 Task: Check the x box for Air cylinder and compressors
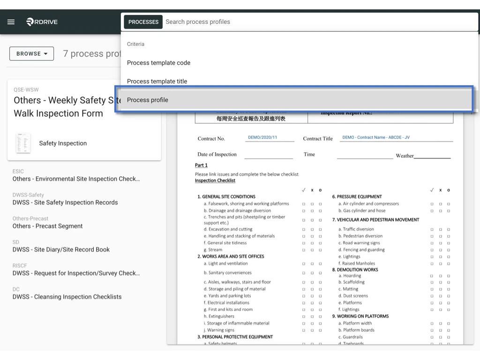441,204
